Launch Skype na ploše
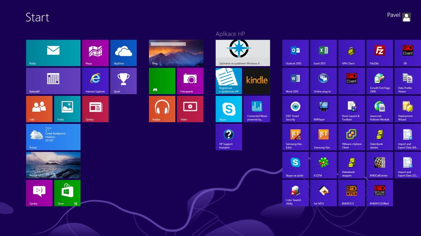The height and width of the screenshot is (236, 421). tap(295, 165)
